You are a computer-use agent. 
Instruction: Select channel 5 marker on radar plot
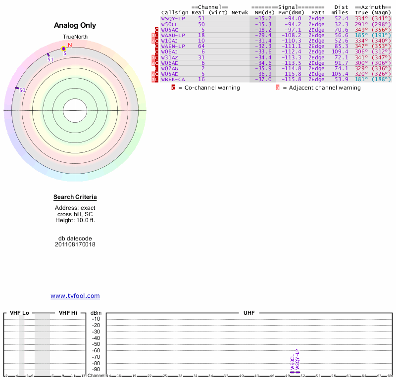point(63,48)
